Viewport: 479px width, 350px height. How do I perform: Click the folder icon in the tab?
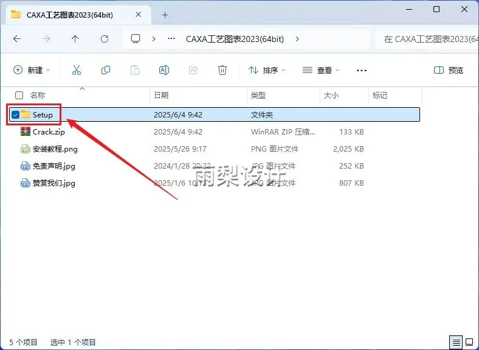16,15
